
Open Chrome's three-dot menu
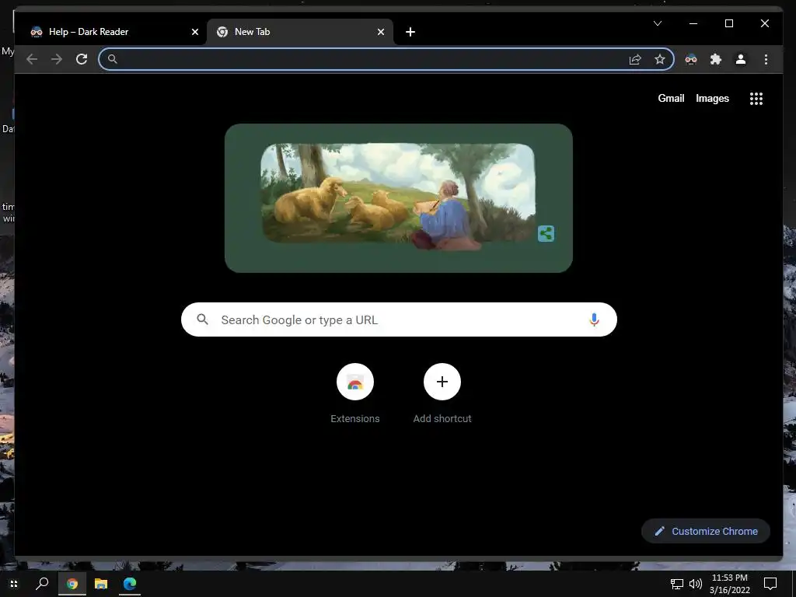point(766,59)
